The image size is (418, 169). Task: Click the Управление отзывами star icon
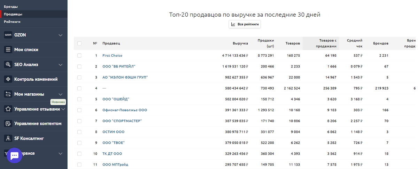[8, 109]
